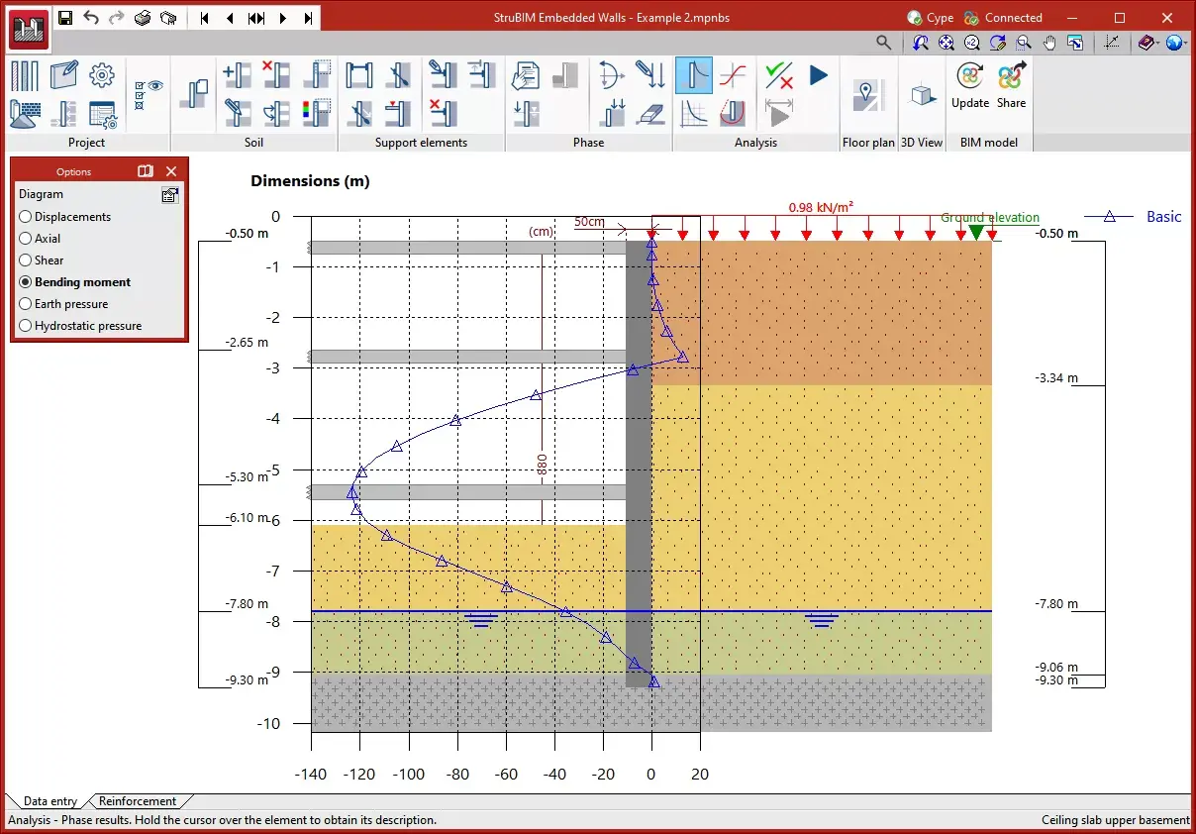Screen dimensions: 1196x834
Task: Select Shear diagram option
Action: point(42,261)
